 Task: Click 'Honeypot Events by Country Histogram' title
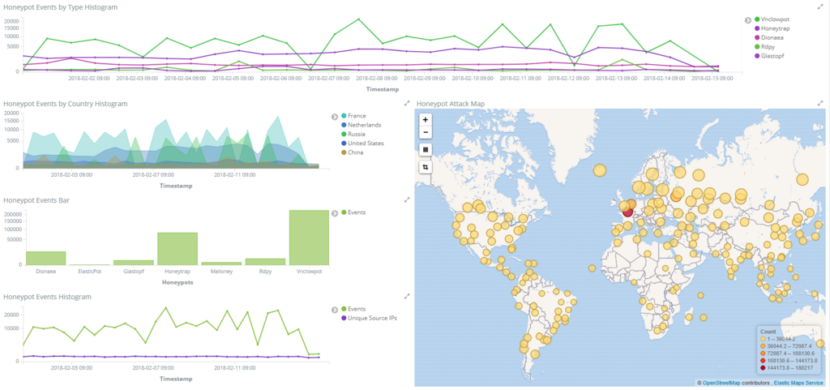point(65,104)
